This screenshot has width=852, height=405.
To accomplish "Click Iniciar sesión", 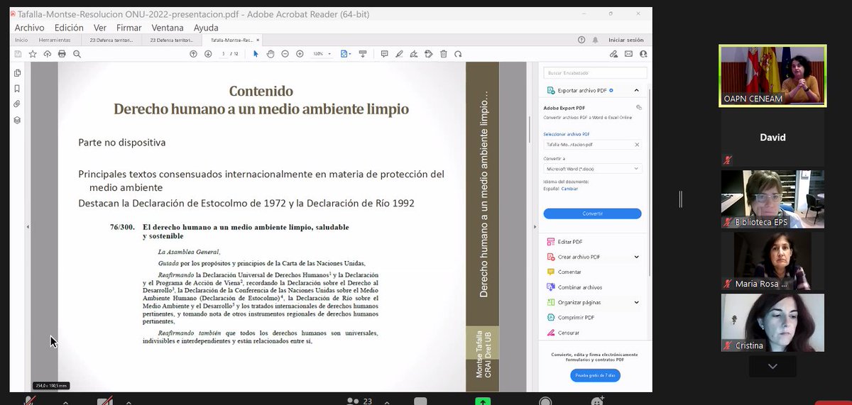I will tap(626, 40).
